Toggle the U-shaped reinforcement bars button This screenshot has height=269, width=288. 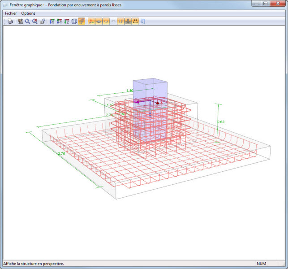pos(121,22)
